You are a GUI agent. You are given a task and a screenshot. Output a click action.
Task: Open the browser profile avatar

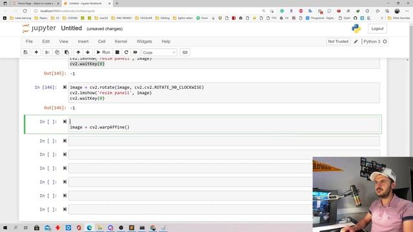click(397, 11)
